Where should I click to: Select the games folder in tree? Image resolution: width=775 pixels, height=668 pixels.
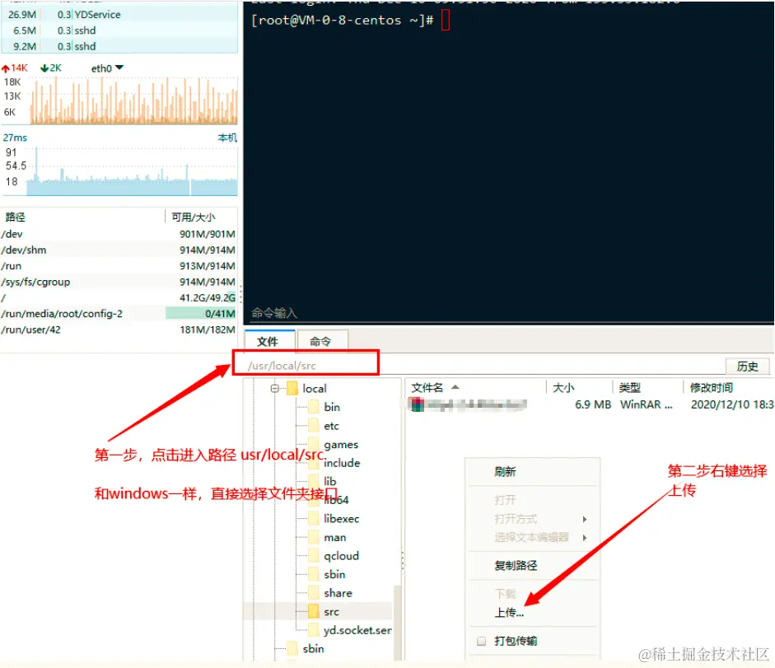[341, 445]
